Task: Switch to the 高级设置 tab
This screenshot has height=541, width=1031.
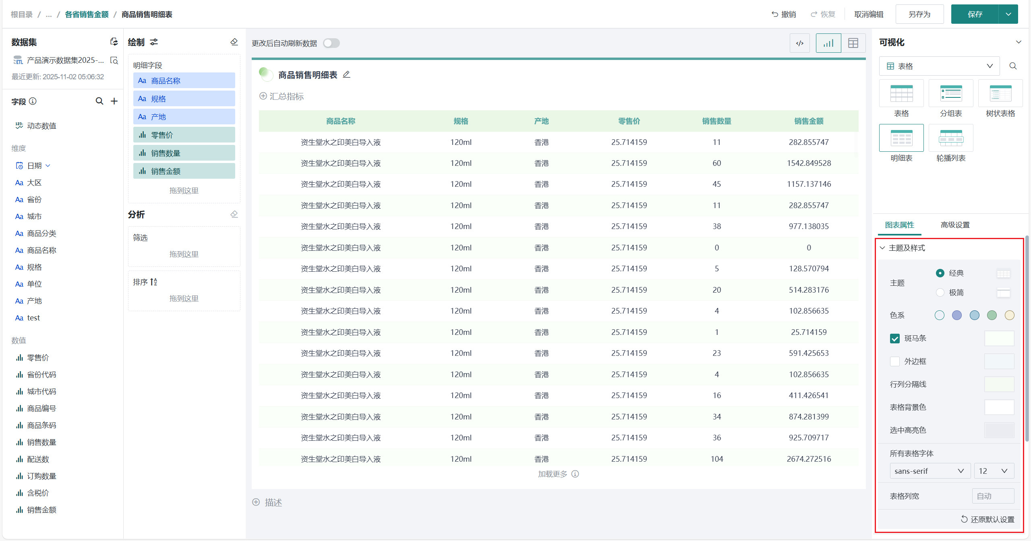Action: coord(955,225)
